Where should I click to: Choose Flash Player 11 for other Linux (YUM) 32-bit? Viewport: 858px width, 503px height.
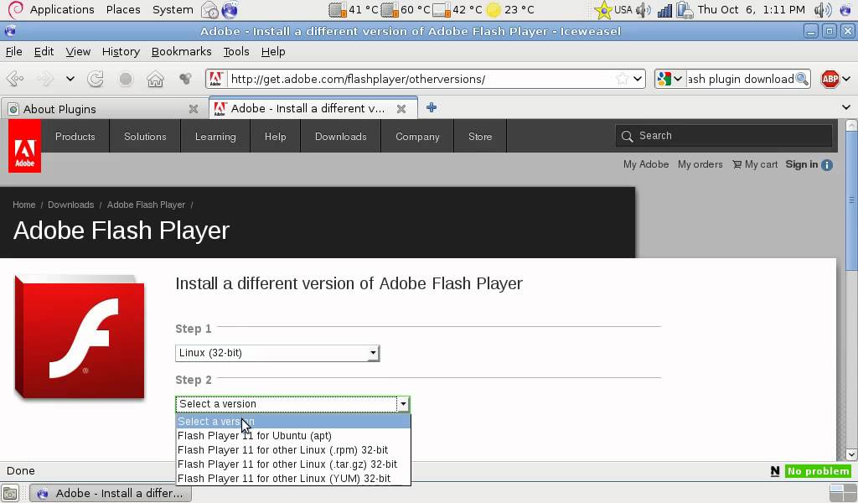292,479
